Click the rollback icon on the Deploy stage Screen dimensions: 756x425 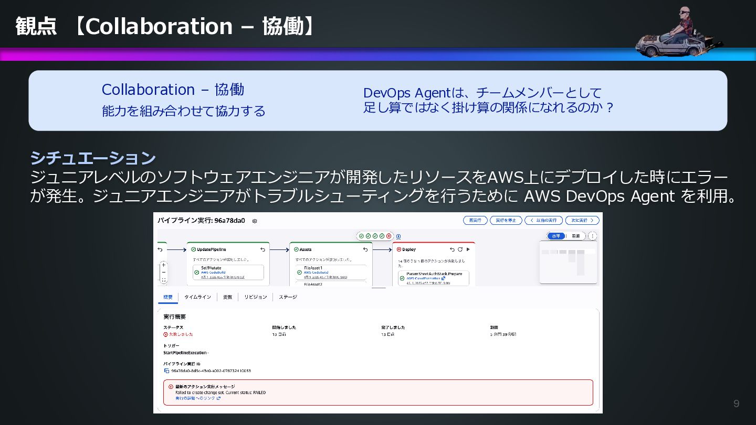[x=452, y=249]
